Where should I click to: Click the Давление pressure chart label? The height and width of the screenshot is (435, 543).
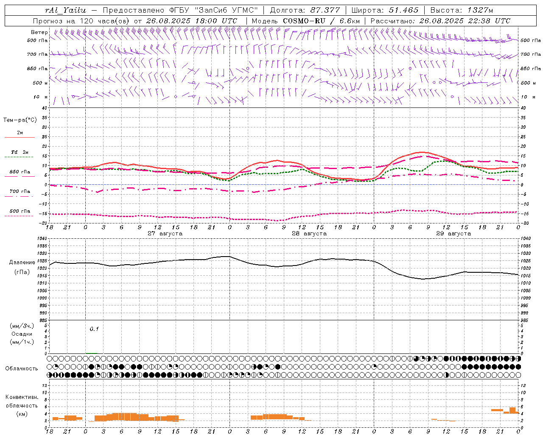click(x=22, y=263)
